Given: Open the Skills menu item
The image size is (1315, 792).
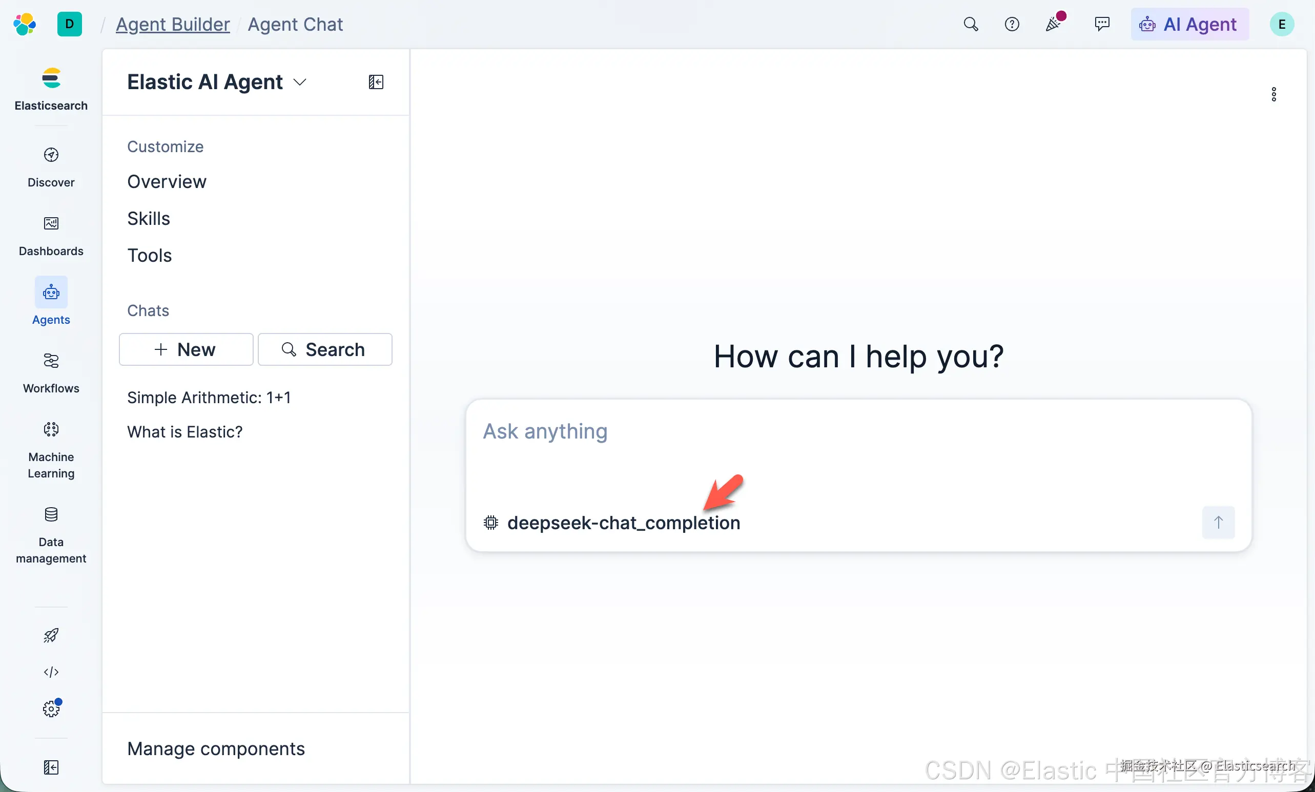Looking at the screenshot, I should pyautogui.click(x=149, y=218).
